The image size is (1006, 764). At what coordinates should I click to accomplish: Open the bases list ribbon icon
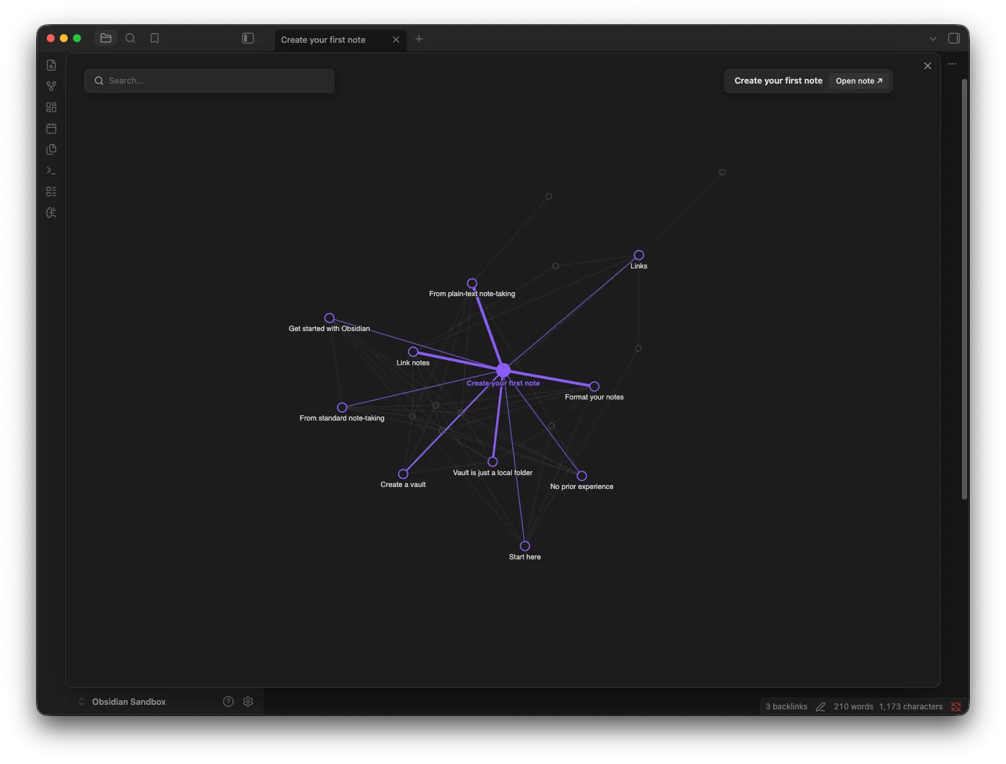pyautogui.click(x=51, y=191)
